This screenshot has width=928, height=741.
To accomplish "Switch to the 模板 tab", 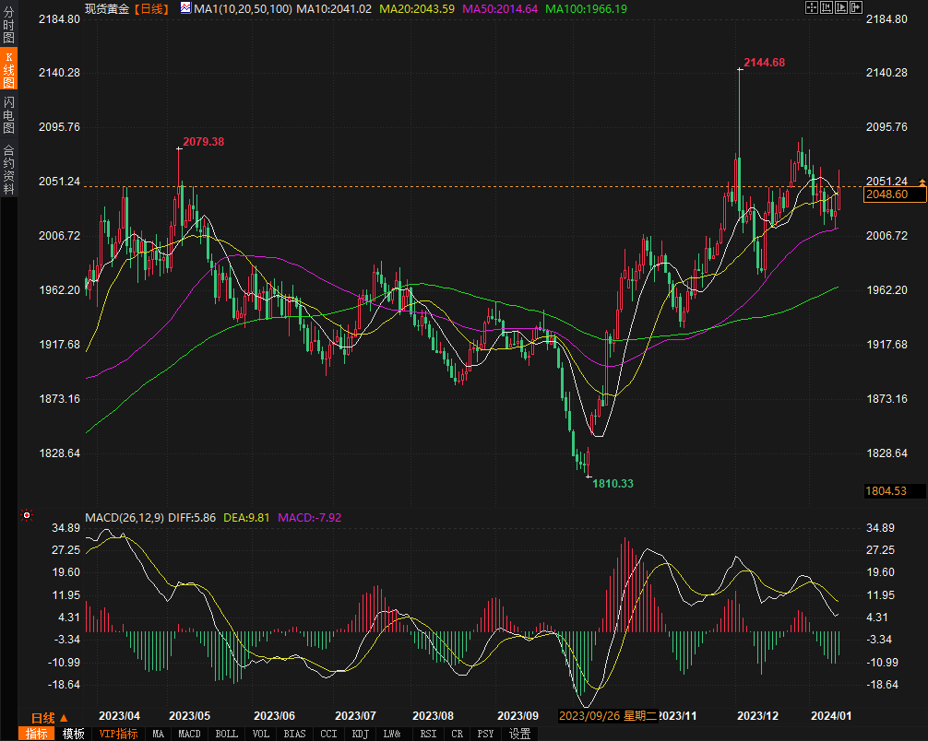I will tap(74, 734).
